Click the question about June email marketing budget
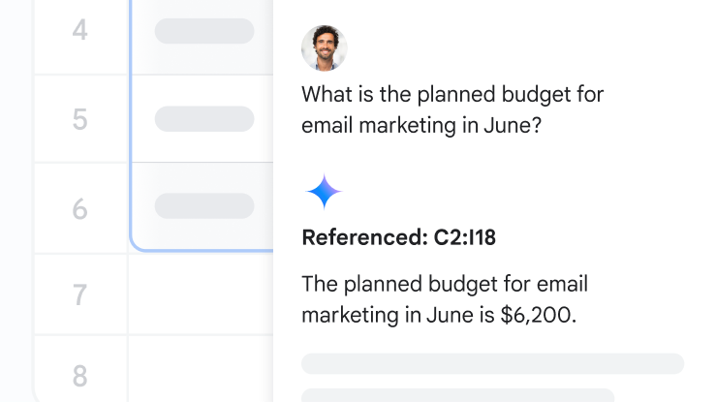 (452, 109)
